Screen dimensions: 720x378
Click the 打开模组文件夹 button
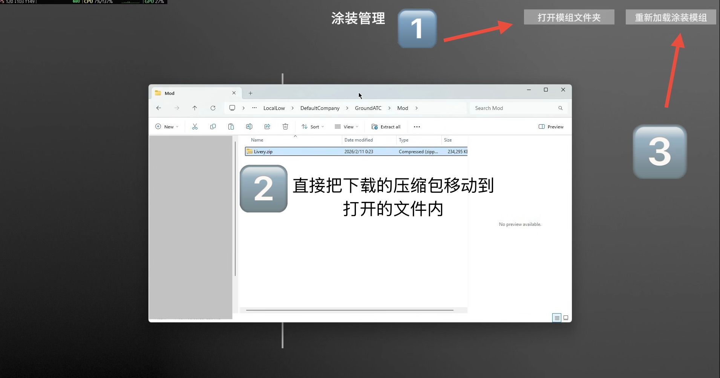tap(569, 17)
